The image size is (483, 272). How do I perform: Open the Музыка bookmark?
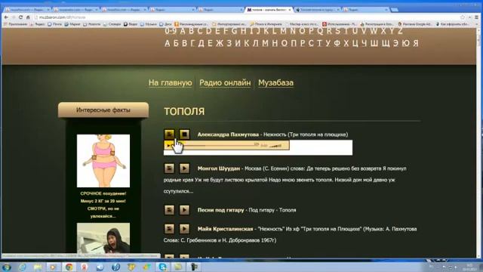(x=149, y=24)
